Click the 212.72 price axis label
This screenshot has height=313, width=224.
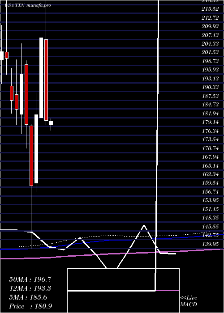click(x=210, y=18)
